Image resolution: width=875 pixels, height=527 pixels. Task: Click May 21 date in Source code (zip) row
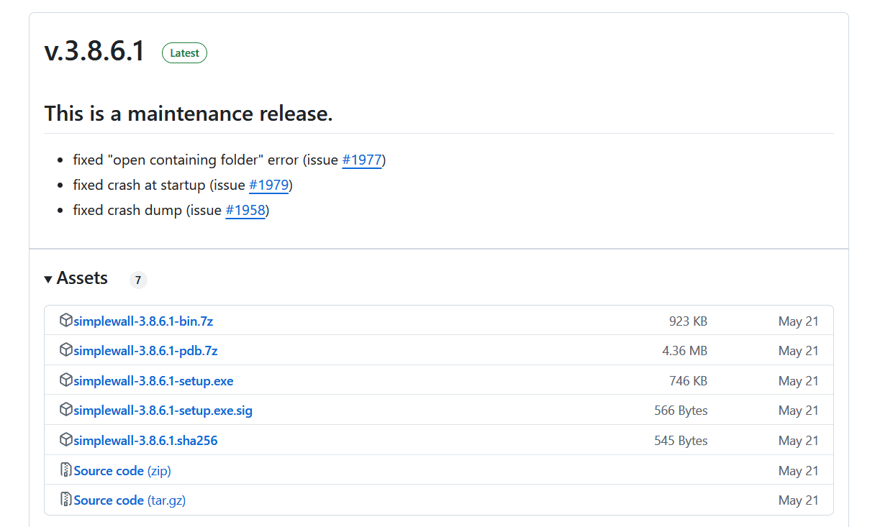(x=799, y=471)
